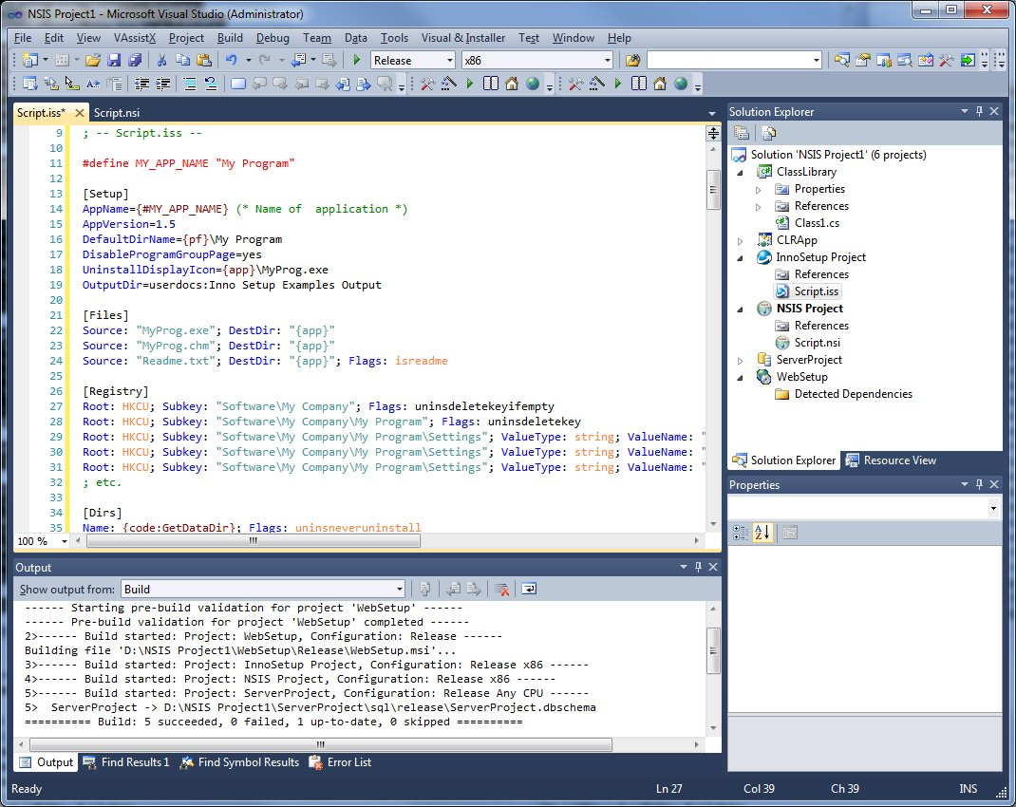The height and width of the screenshot is (807, 1016).
Task: Open the VAssistX menu
Action: (x=135, y=38)
